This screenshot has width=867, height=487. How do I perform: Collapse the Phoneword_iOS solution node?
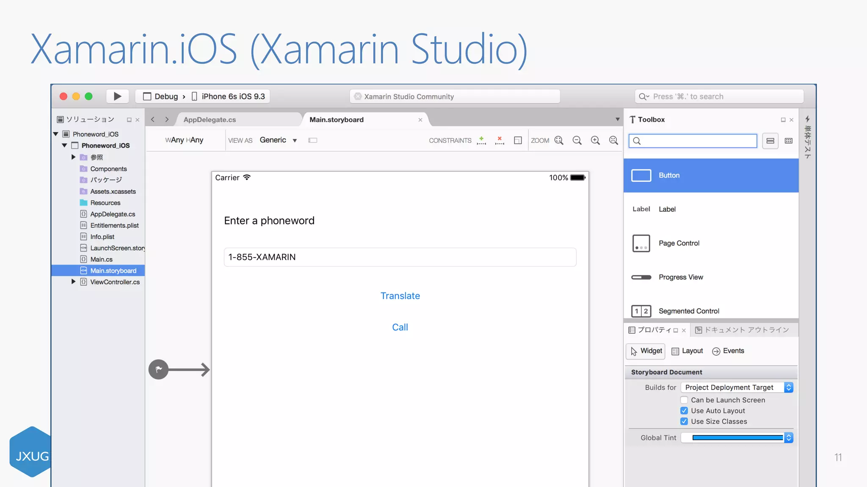pos(55,134)
